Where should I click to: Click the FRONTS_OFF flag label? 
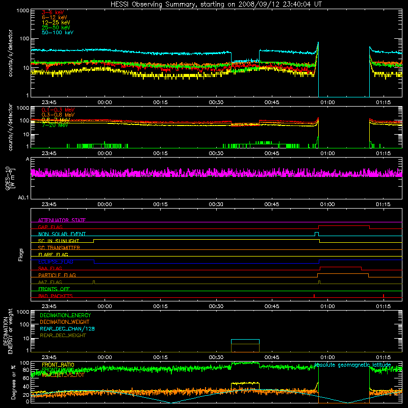[x=54, y=289]
